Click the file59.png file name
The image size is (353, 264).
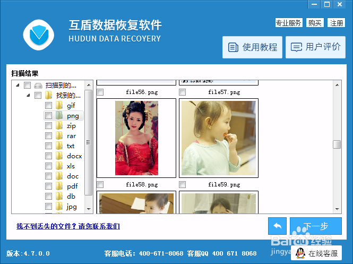click(x=224, y=185)
